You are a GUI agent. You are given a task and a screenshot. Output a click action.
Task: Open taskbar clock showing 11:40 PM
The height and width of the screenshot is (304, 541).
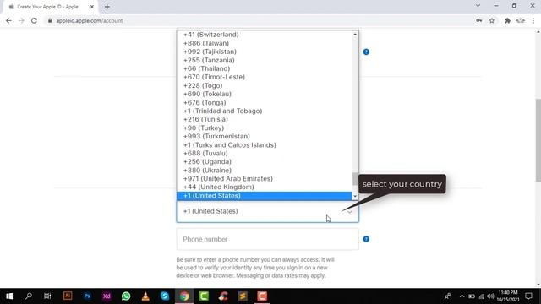pos(508,296)
